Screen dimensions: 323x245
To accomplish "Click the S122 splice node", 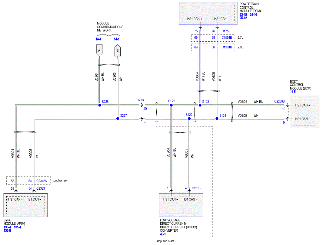I will (x=189, y=119).
